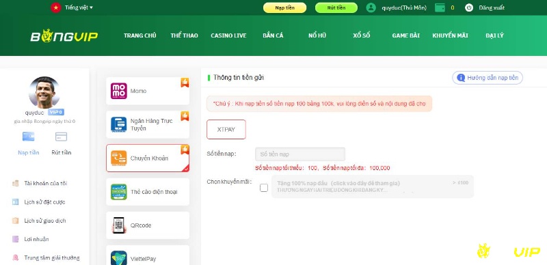Viewport: 547px width, 265px height.
Task: Select the ViettelPay payment label
Action: coord(143,259)
